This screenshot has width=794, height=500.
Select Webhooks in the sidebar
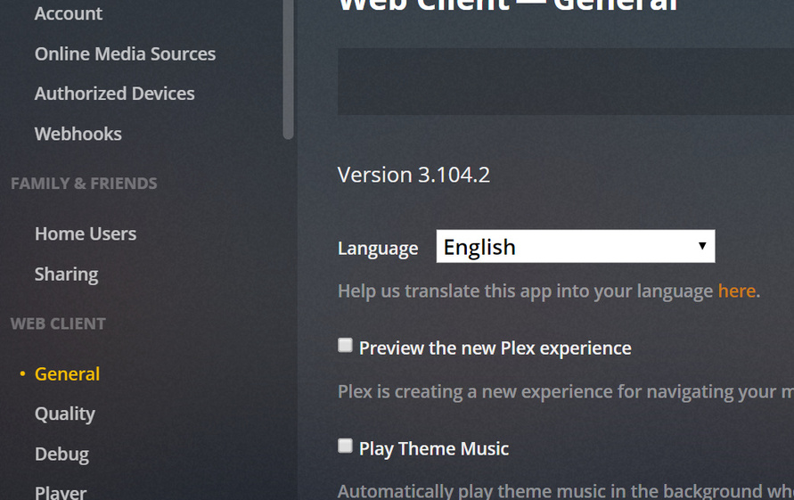78,134
